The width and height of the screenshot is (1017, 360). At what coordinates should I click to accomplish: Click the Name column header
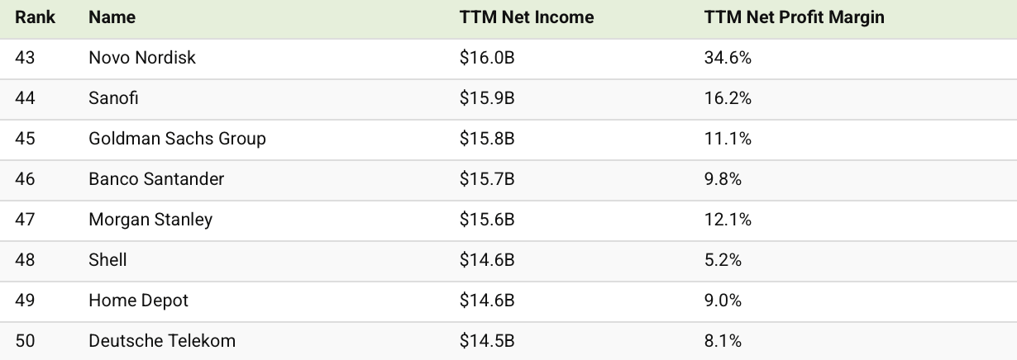[x=112, y=17]
